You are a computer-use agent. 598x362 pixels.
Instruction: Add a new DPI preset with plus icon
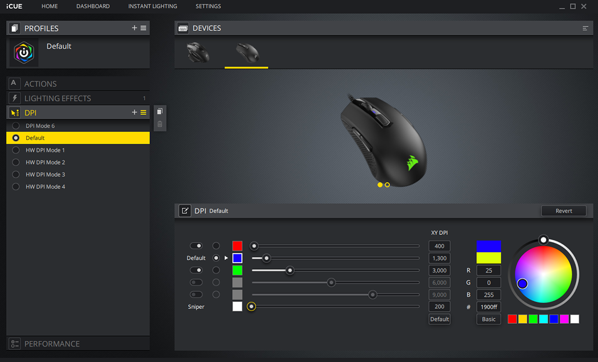coord(134,112)
